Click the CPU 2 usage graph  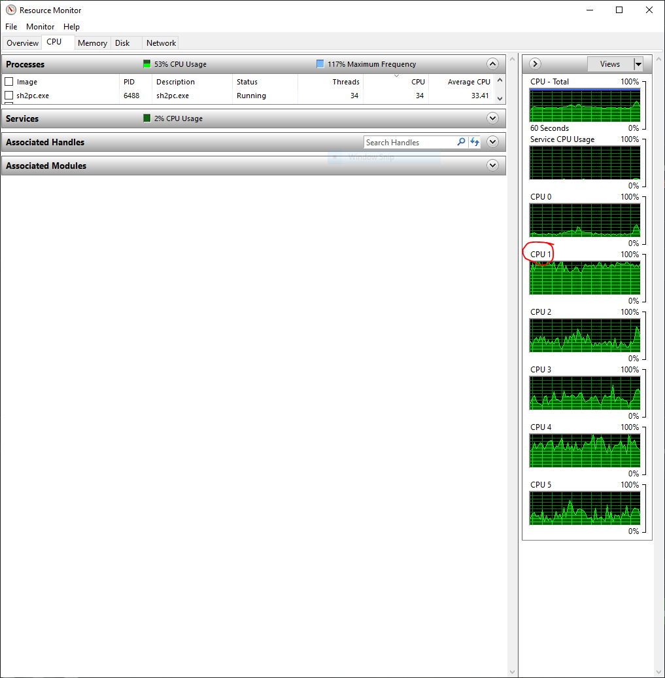coord(585,336)
